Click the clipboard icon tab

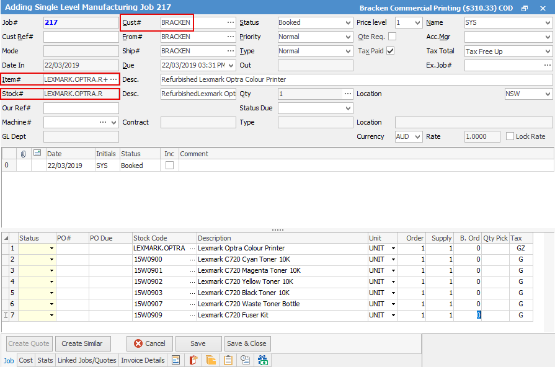coord(228,360)
